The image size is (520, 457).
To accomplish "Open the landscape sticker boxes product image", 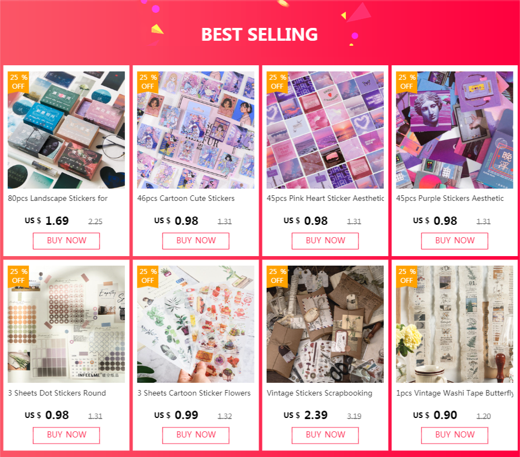I will tap(66, 130).
